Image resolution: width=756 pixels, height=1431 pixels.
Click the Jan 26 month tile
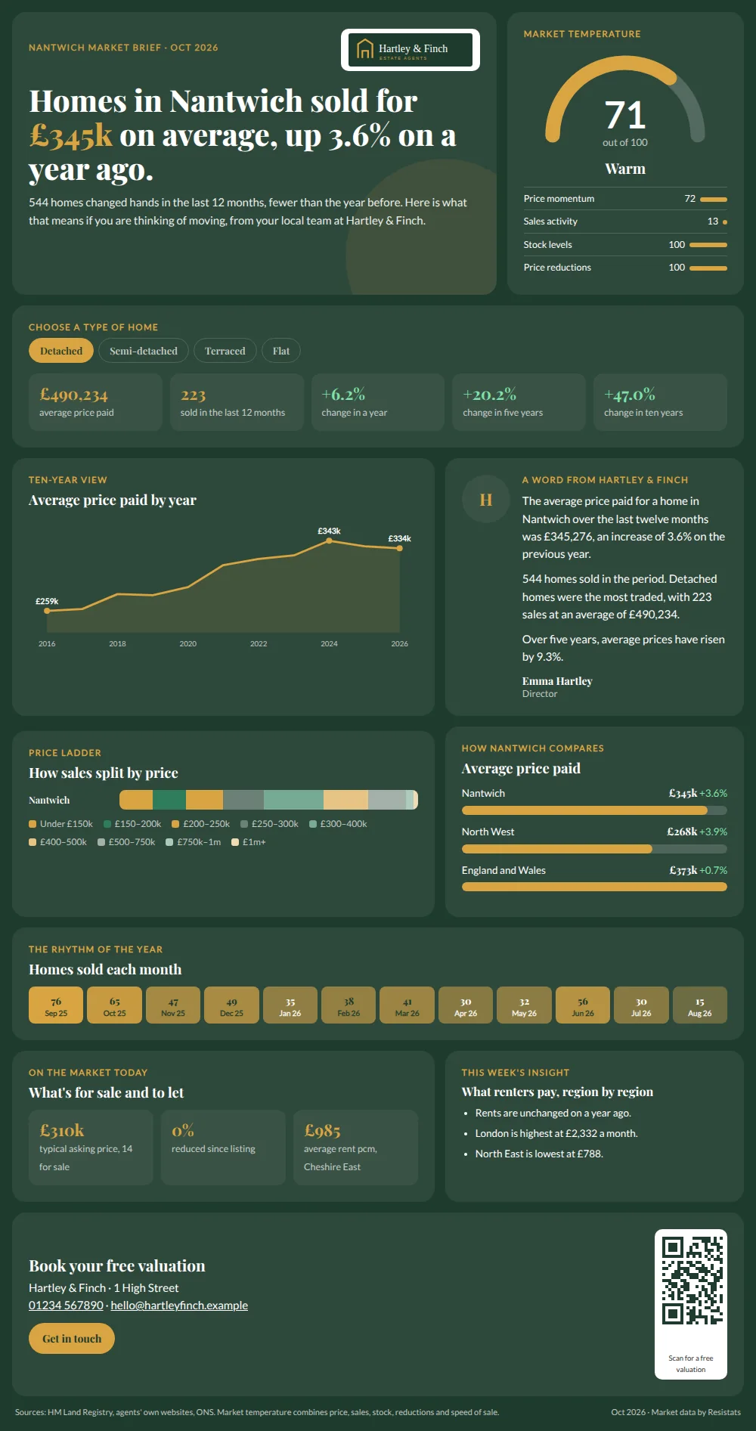tap(290, 1005)
